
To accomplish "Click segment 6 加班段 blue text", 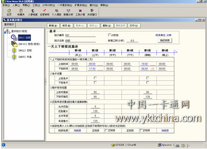I will point(165,130).
